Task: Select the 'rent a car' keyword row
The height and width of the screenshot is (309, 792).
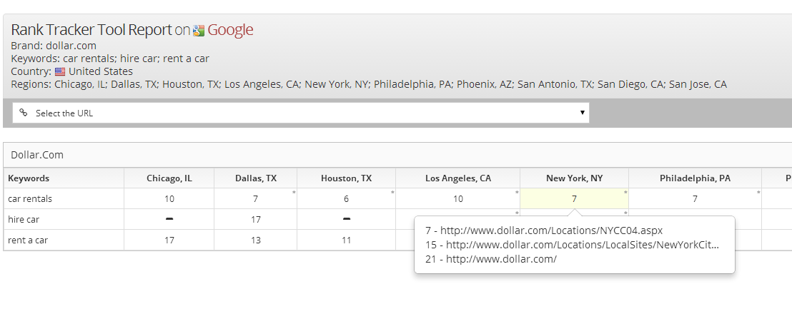Action: 27,240
